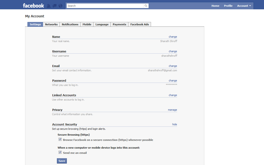Screen dimensions: 264x165
Task: Open the friend requests icon
Action: pyautogui.click(x=49, y=6)
